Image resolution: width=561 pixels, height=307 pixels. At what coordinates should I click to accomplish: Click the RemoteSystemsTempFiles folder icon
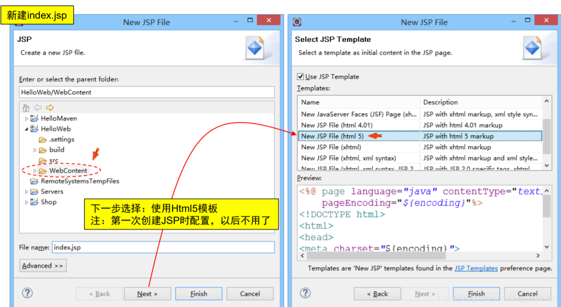pyautogui.click(x=34, y=181)
